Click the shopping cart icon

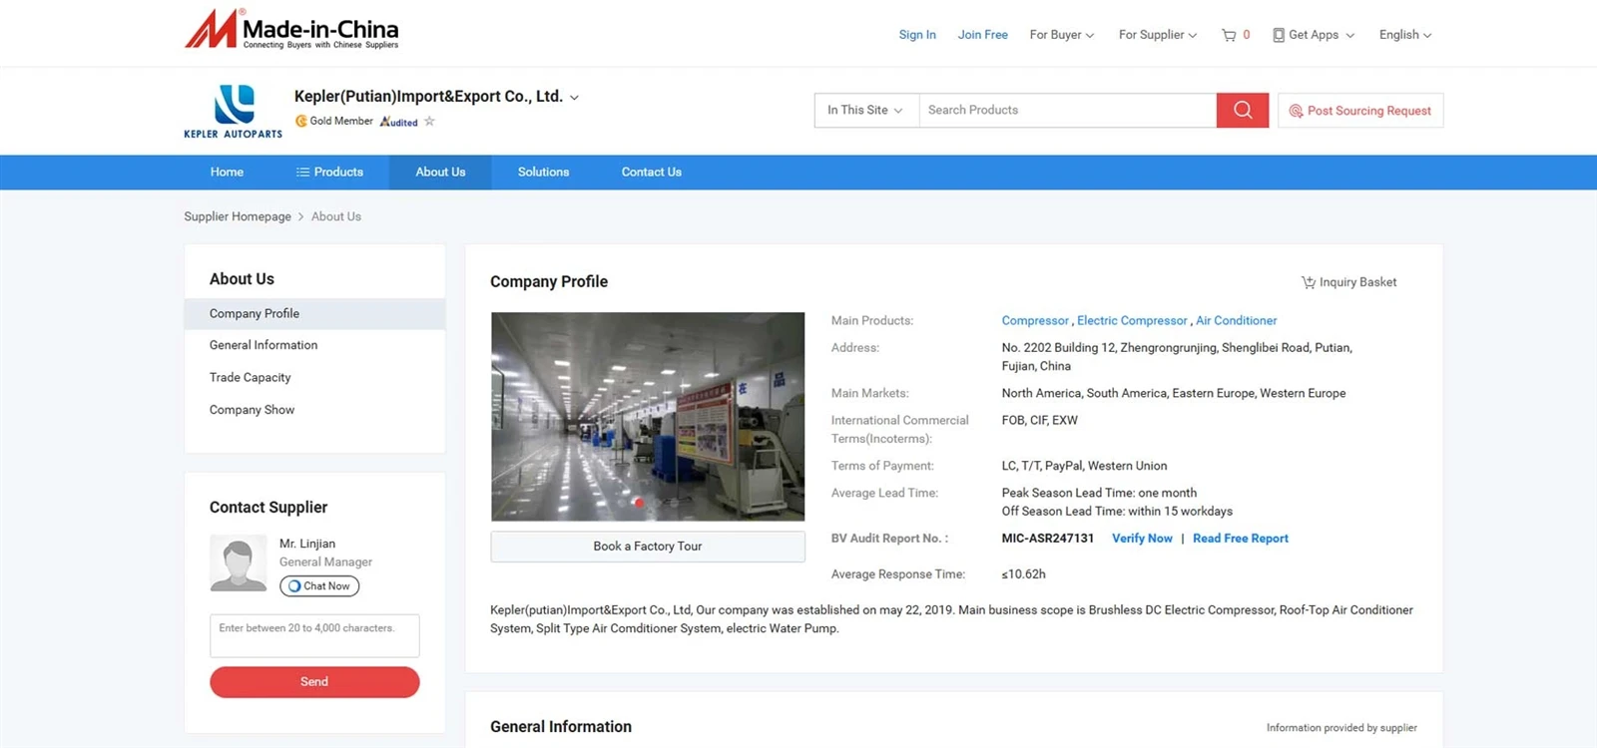pyautogui.click(x=1229, y=35)
